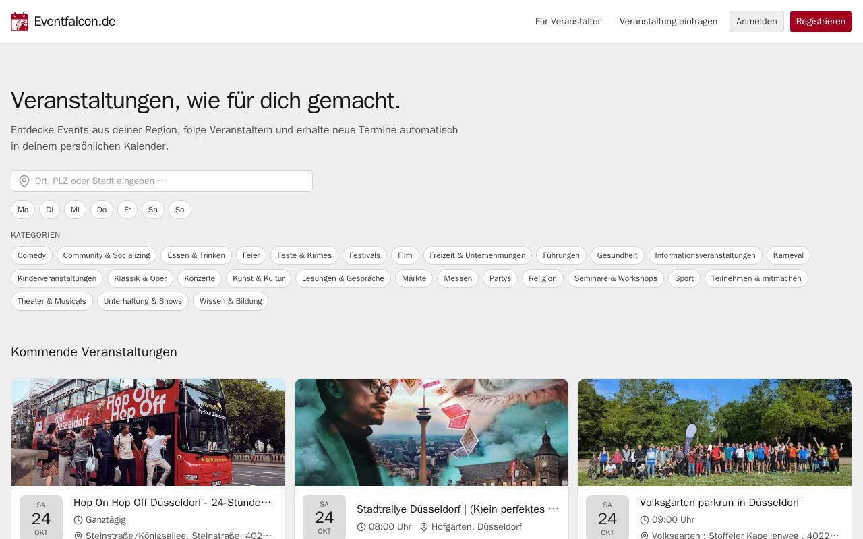Open Für Veranstalter in top navigation
The width and height of the screenshot is (863, 539).
(568, 22)
